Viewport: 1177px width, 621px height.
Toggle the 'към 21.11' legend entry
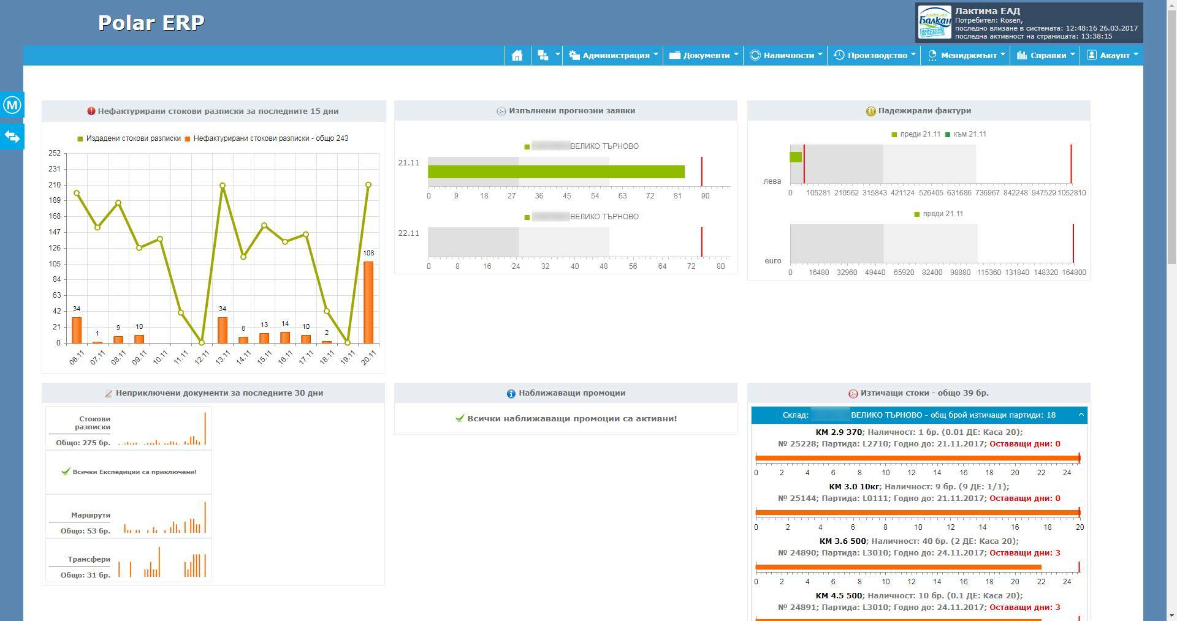pyautogui.click(x=969, y=134)
